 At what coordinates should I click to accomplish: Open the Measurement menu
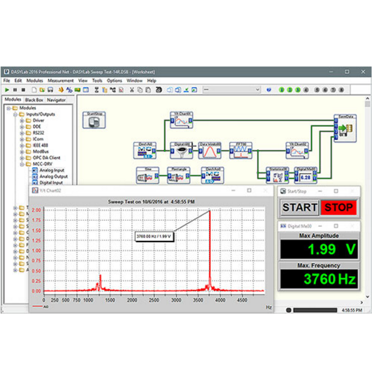point(61,81)
